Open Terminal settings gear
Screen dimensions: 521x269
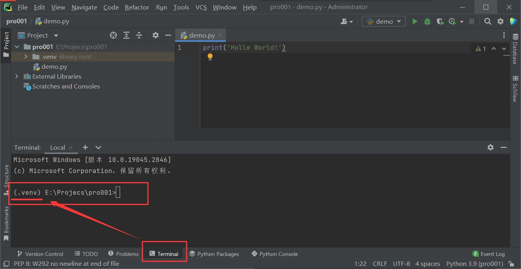click(490, 147)
